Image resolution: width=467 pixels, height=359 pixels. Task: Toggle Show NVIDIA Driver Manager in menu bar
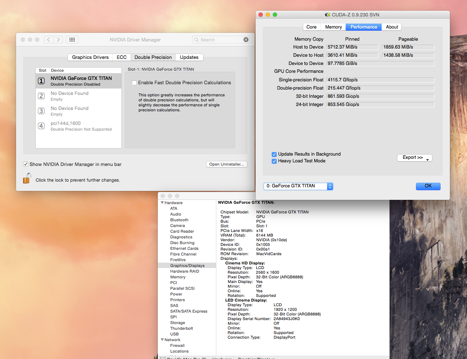[x=26, y=164]
